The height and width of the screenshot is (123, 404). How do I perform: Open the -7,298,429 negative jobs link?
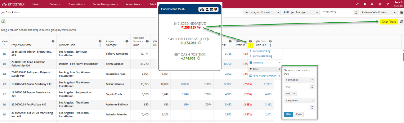(188, 27)
